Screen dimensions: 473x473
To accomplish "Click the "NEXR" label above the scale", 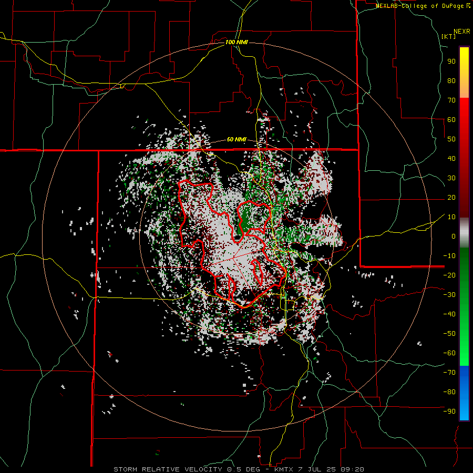I will tap(462, 32).
